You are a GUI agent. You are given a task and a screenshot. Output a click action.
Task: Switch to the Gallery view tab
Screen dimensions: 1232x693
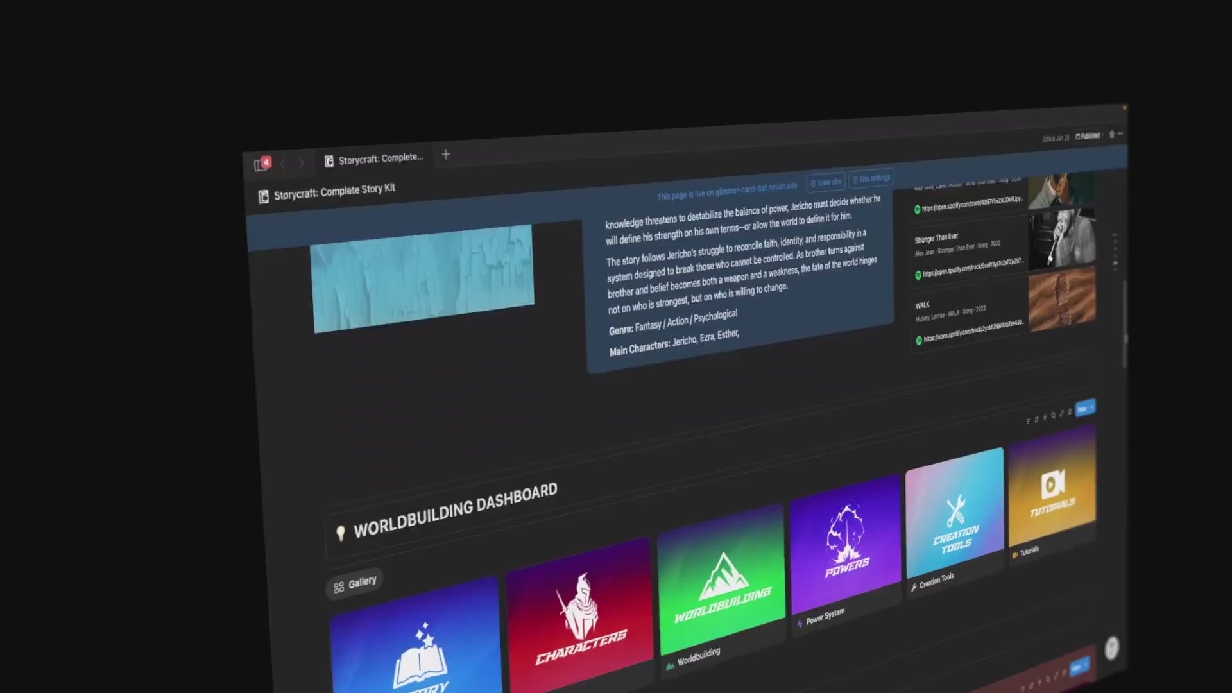click(x=355, y=583)
